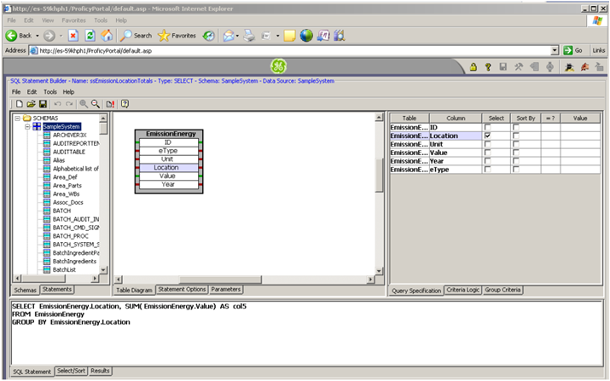Click the spy figure icon in portal header

point(570,67)
